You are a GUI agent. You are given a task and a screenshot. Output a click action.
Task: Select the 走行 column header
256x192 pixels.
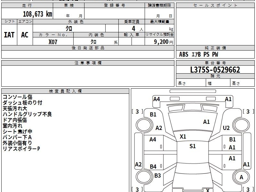click(27, 5)
